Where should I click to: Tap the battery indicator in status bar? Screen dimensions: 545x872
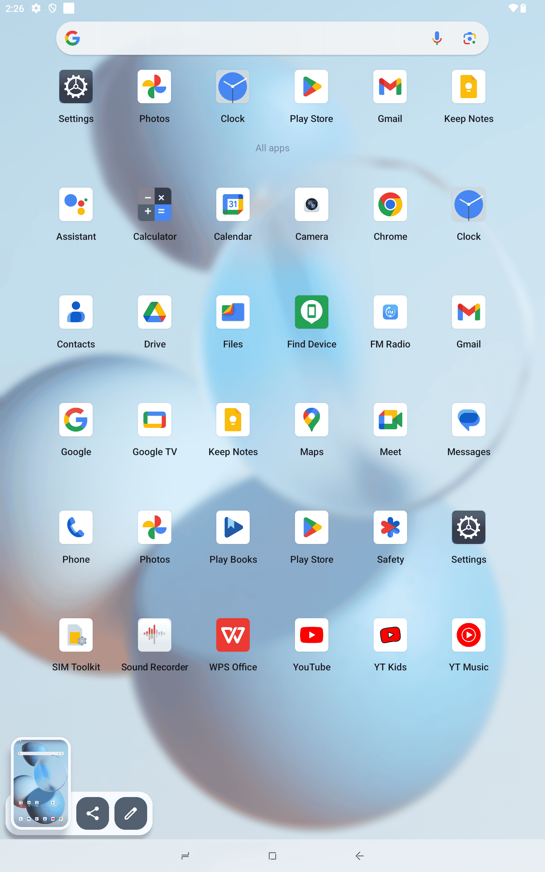523,8
